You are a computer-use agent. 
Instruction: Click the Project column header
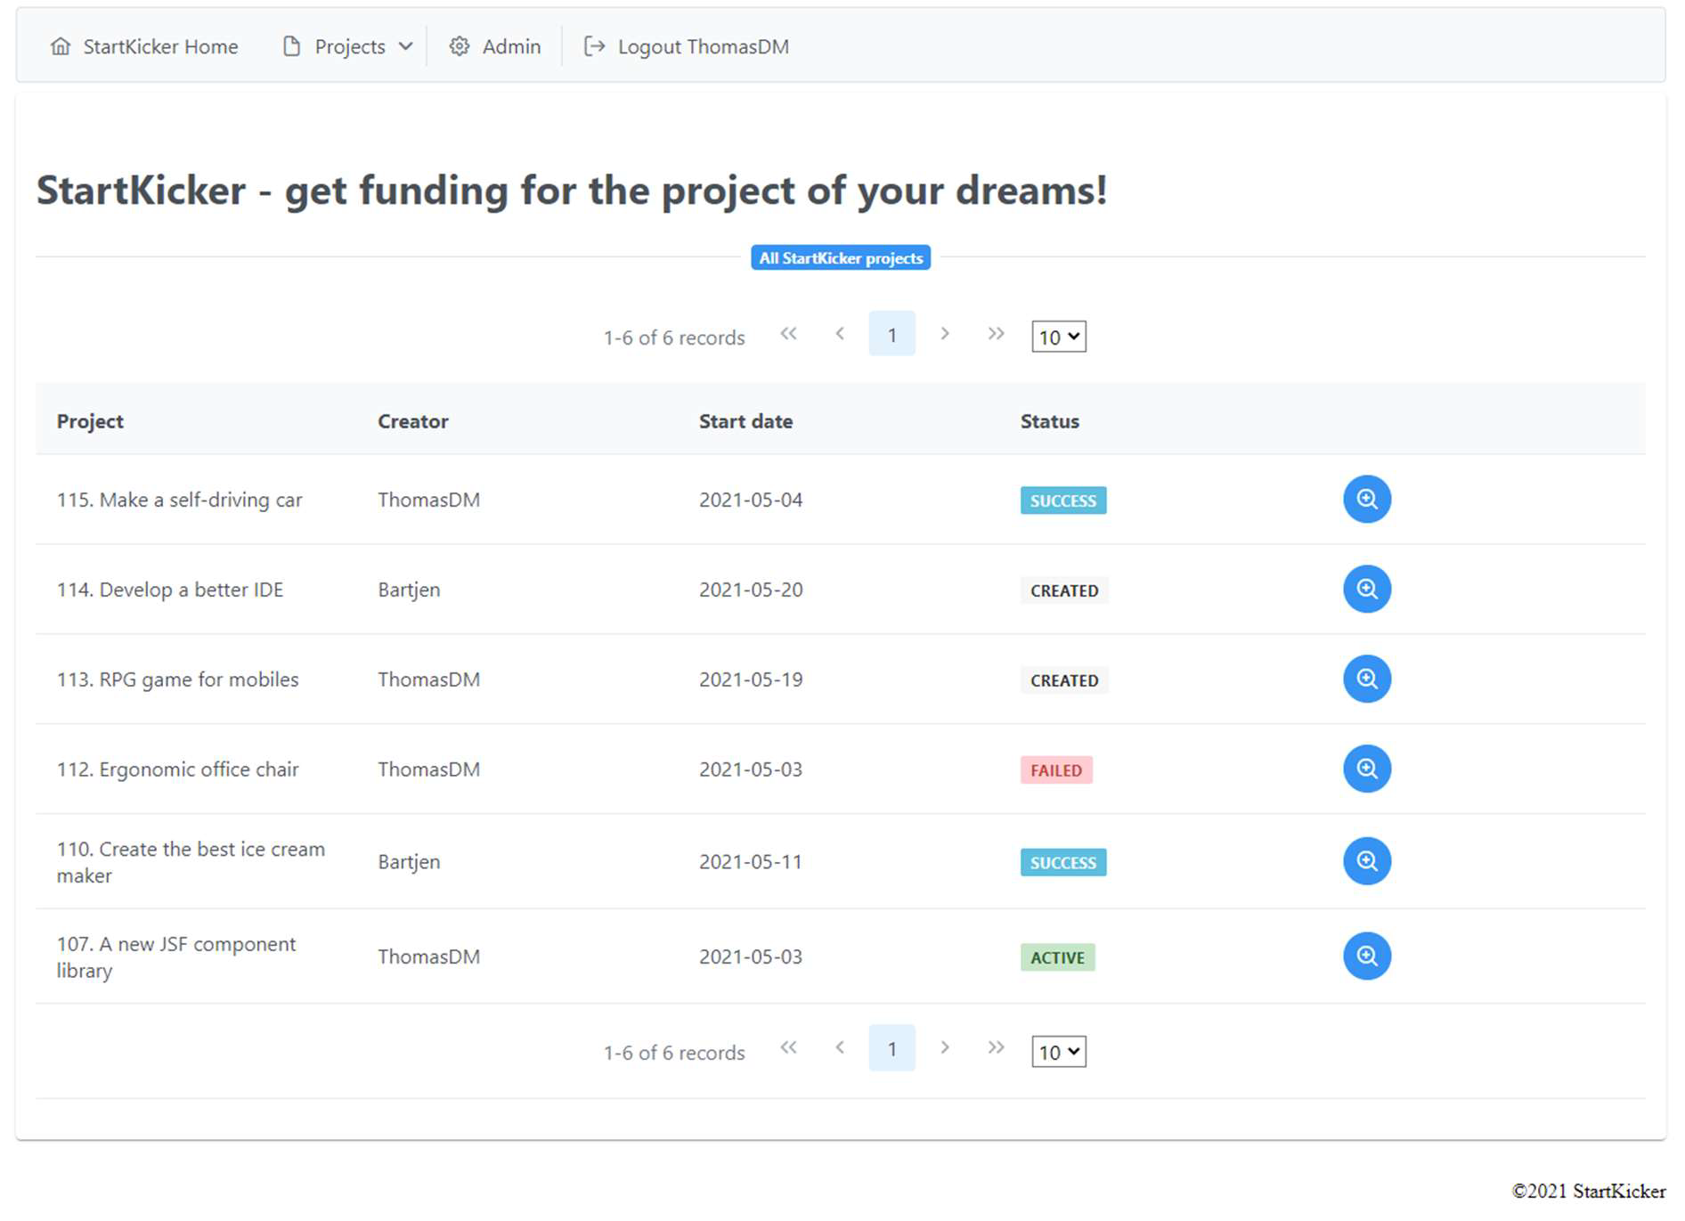(x=90, y=421)
